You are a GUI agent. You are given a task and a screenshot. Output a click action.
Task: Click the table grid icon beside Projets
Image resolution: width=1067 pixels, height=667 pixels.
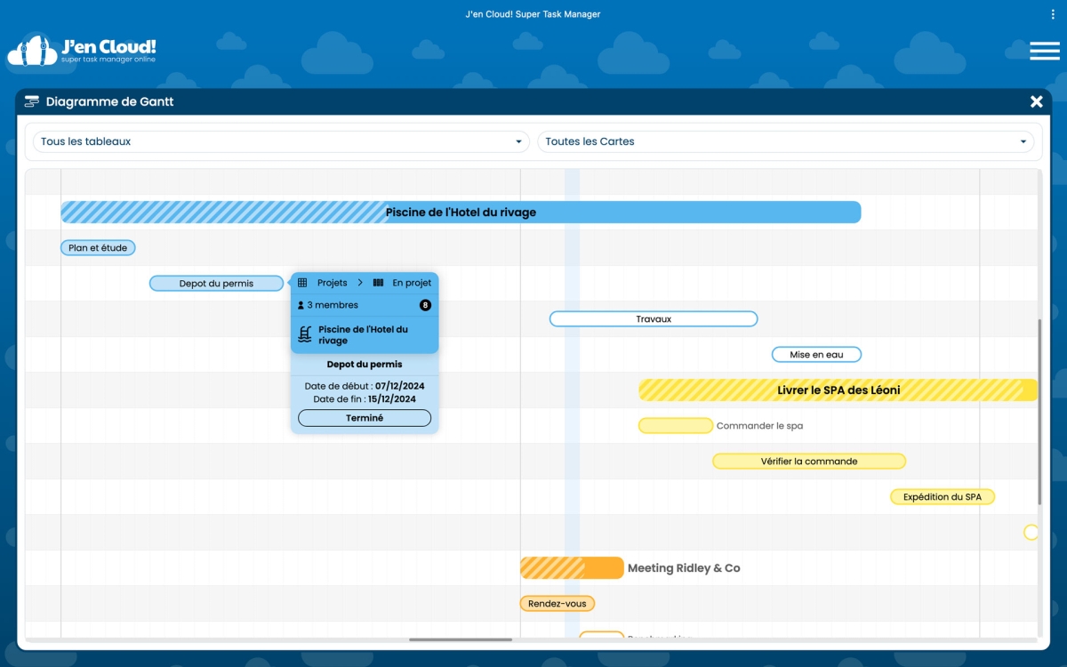(302, 283)
